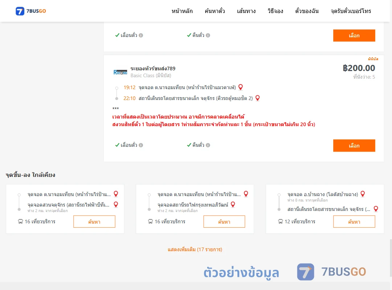Go to ค้นหาตั๋ว in navigation
This screenshot has height=290, width=392.
(x=215, y=11)
